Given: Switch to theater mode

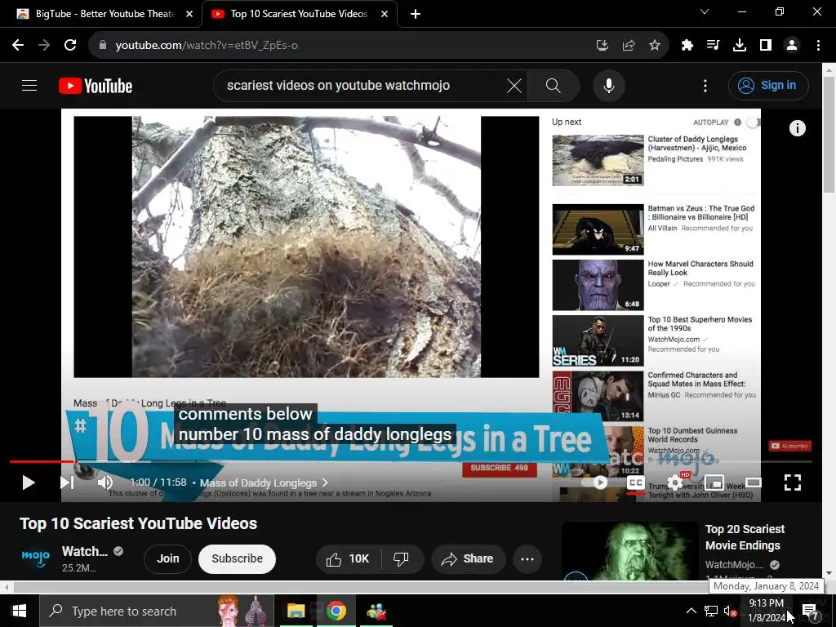Looking at the screenshot, I should [754, 482].
